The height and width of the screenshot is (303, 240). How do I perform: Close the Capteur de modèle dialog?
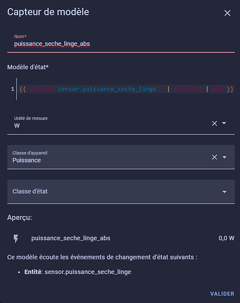(x=227, y=13)
